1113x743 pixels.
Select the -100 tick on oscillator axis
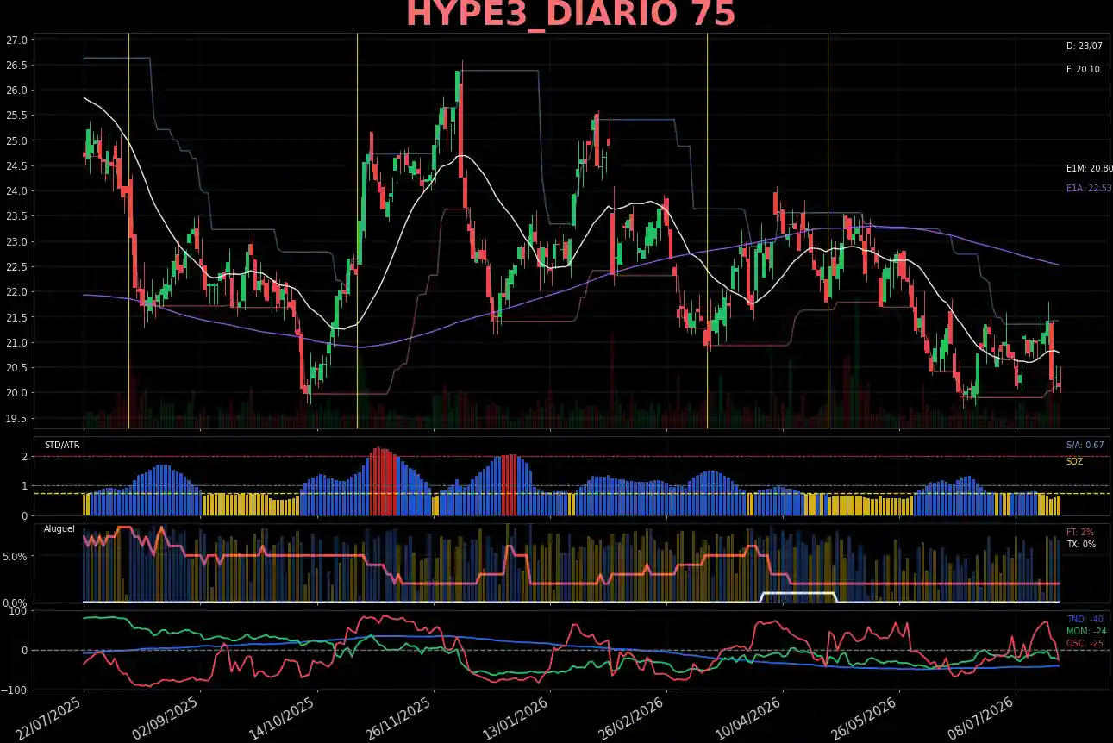coord(16,690)
